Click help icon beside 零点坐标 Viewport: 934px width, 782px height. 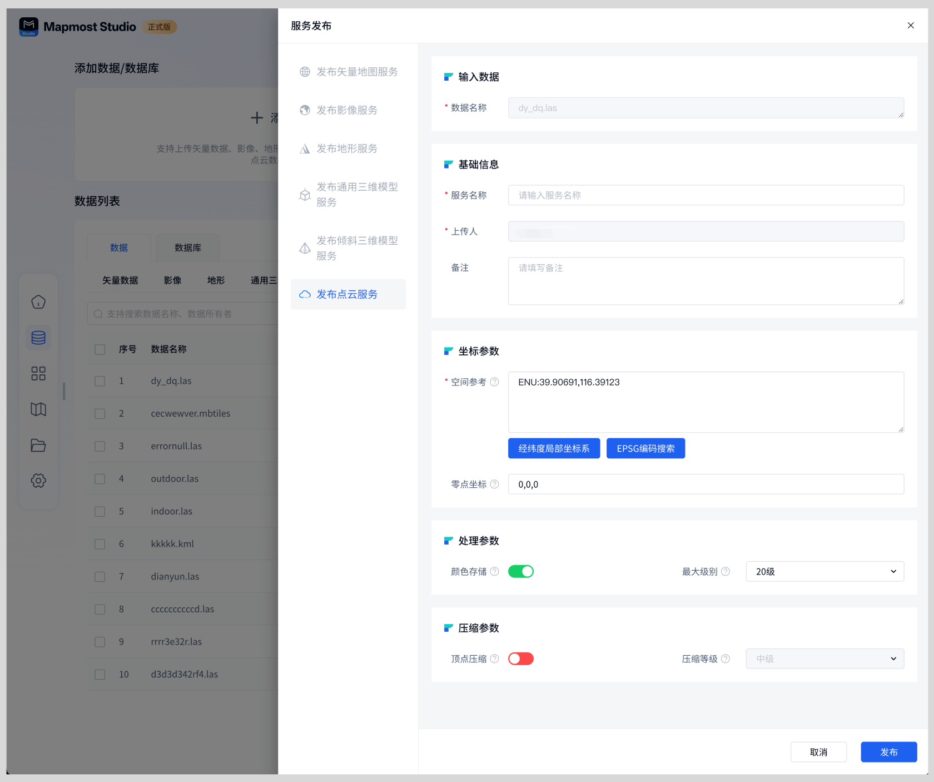pos(494,484)
